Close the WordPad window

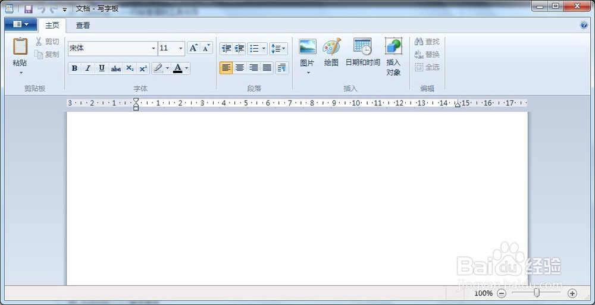578,6
